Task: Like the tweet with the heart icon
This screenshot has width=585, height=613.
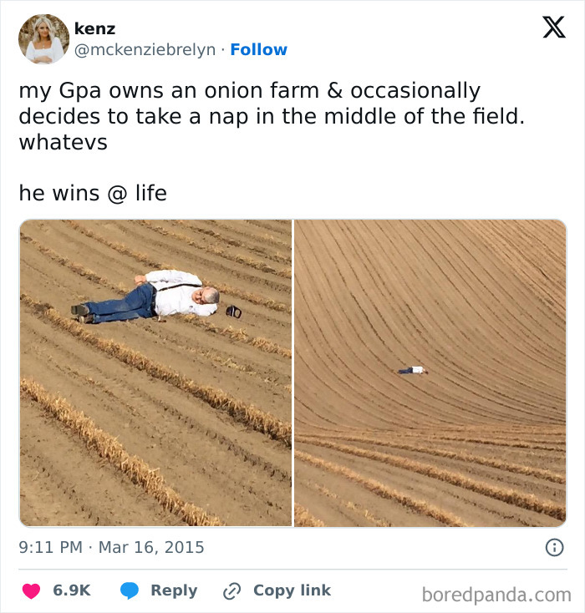Action: 31,590
